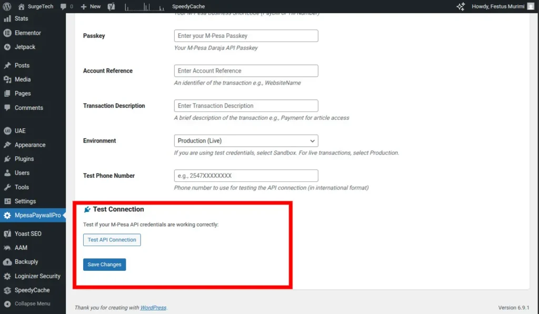Collapse the sidebar menu
This screenshot has height=314, width=539.
32,304
